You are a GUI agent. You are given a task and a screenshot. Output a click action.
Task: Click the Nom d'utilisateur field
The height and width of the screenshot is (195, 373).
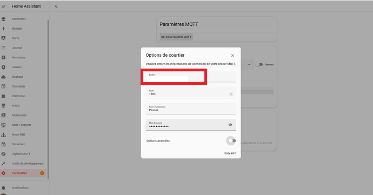pos(191,109)
